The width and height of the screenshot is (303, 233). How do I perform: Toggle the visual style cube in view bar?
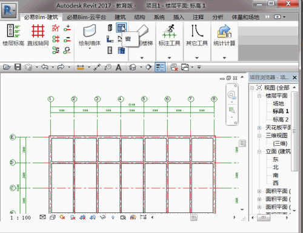pos(53,217)
